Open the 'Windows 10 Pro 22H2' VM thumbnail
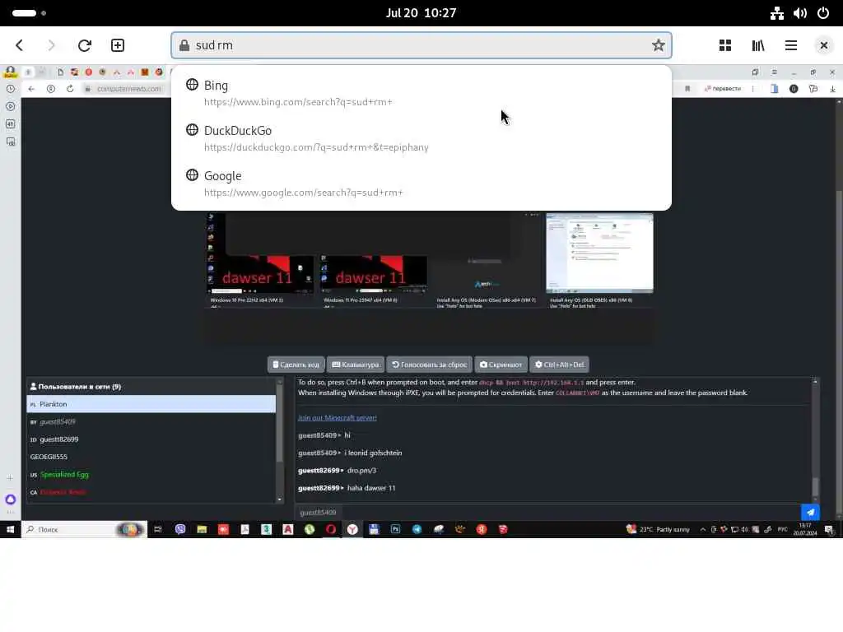Image resolution: width=843 pixels, height=632 pixels. [260, 260]
